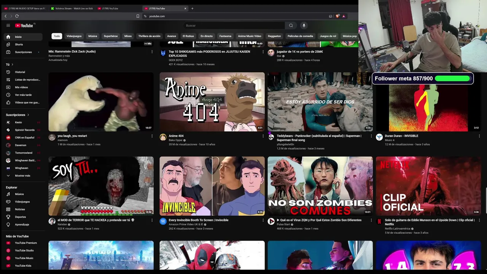Open Ibai channel avatar
The height and width of the screenshot is (274, 487).
tap(271, 53)
